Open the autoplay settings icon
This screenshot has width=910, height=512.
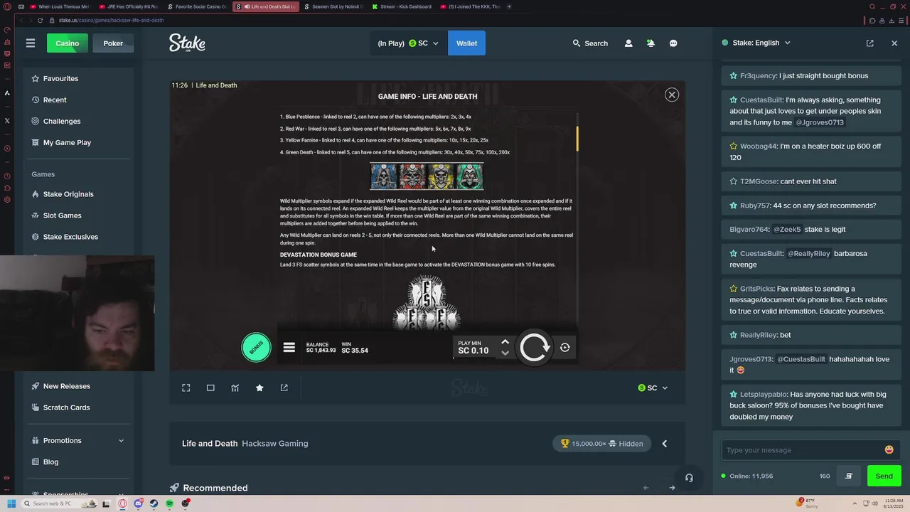coord(564,348)
